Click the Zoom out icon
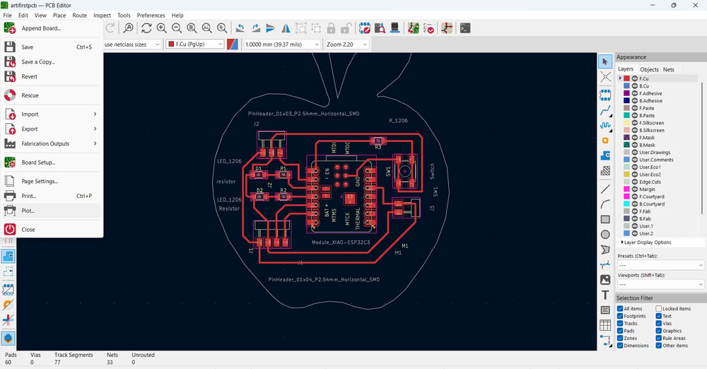This screenshot has width=707, height=369. (x=177, y=28)
